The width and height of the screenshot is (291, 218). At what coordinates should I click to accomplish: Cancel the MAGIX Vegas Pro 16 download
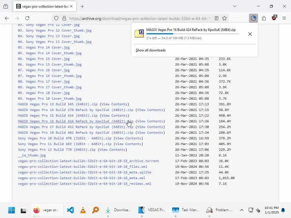250,34
